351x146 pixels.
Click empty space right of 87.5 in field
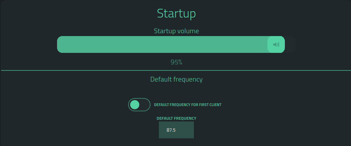[185, 130]
